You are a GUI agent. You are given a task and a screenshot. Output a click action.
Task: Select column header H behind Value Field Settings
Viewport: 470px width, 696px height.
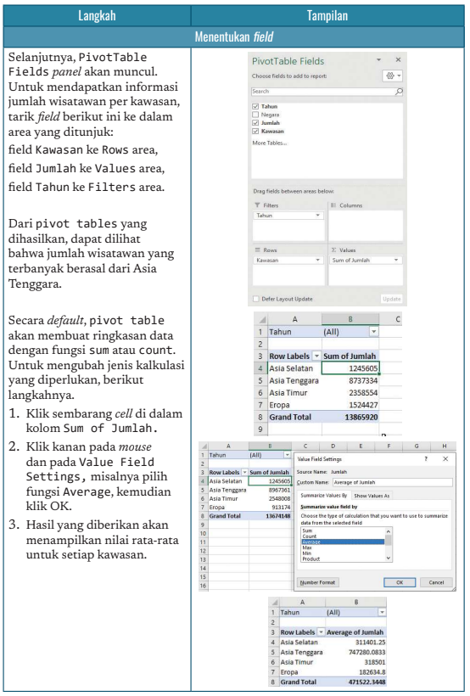(x=445, y=446)
